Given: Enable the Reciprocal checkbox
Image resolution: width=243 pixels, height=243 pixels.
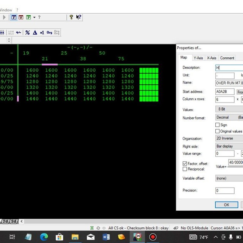Looking at the screenshot, I should coord(185,169).
